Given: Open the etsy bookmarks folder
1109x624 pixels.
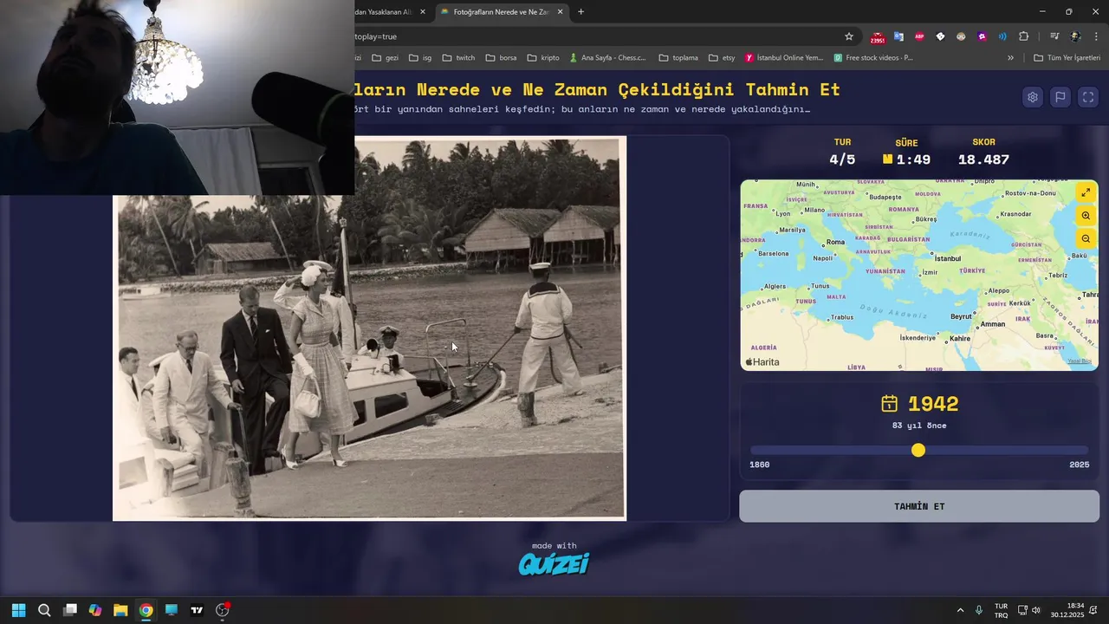Looking at the screenshot, I should pos(722,58).
